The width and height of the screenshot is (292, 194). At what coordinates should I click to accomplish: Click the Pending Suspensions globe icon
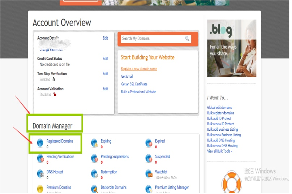pyautogui.click(x=95, y=158)
